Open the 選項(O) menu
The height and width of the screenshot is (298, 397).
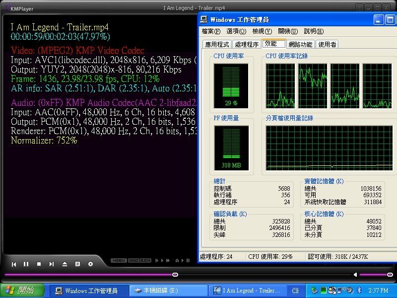click(x=236, y=31)
